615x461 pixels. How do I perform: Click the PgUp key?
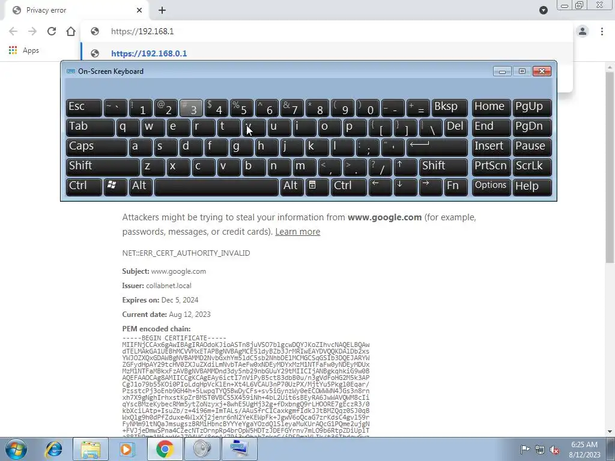[532, 107]
